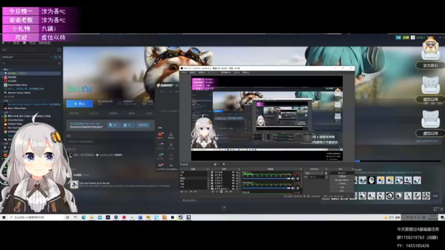Open the top mixer channel gear settings

[298, 178]
